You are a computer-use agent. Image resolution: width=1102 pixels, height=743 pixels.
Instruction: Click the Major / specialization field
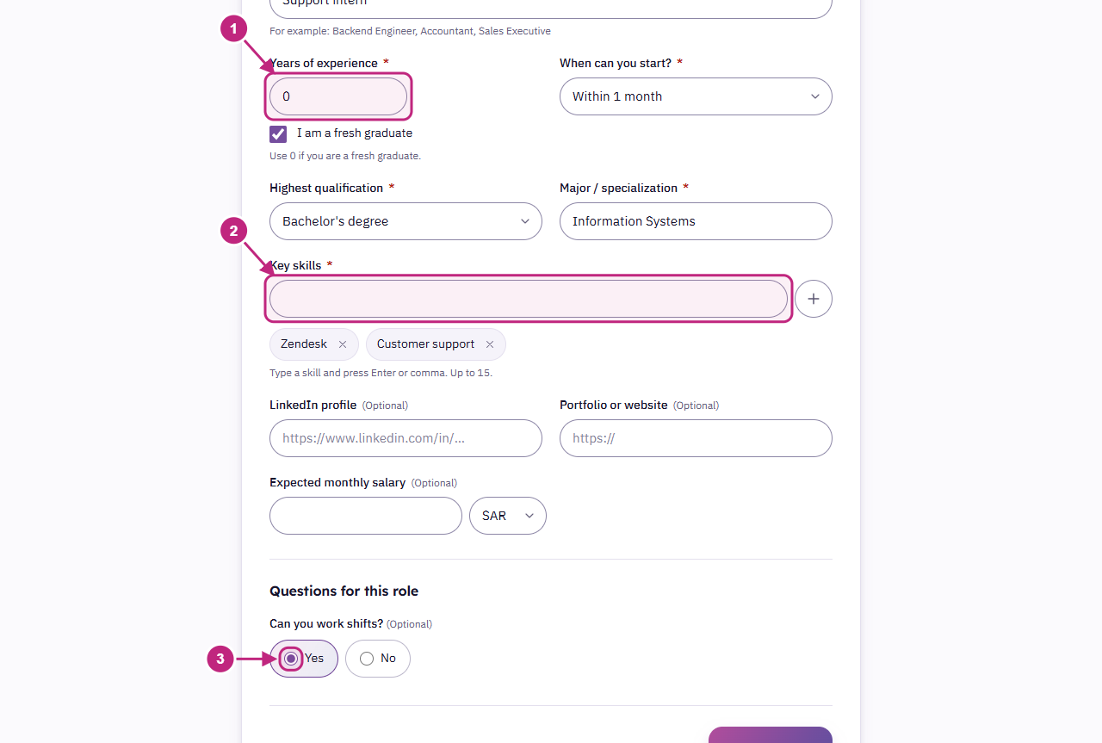696,221
